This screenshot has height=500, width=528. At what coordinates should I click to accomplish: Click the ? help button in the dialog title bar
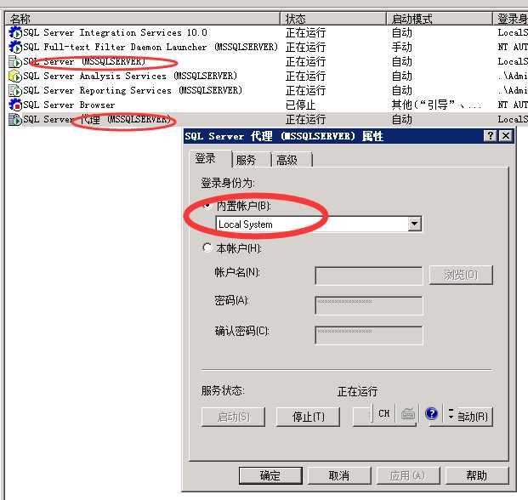[x=490, y=136]
